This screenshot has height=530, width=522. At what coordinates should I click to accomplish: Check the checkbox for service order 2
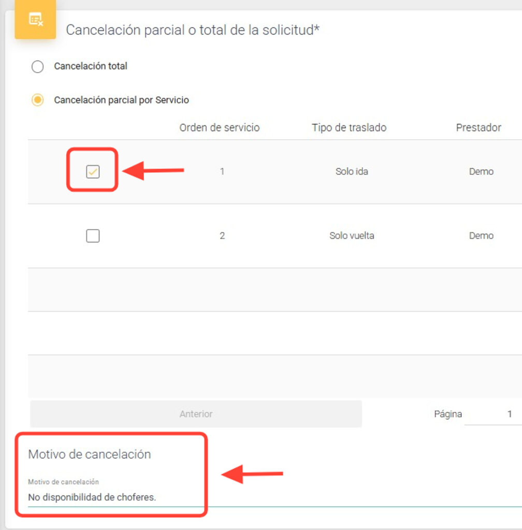click(93, 236)
